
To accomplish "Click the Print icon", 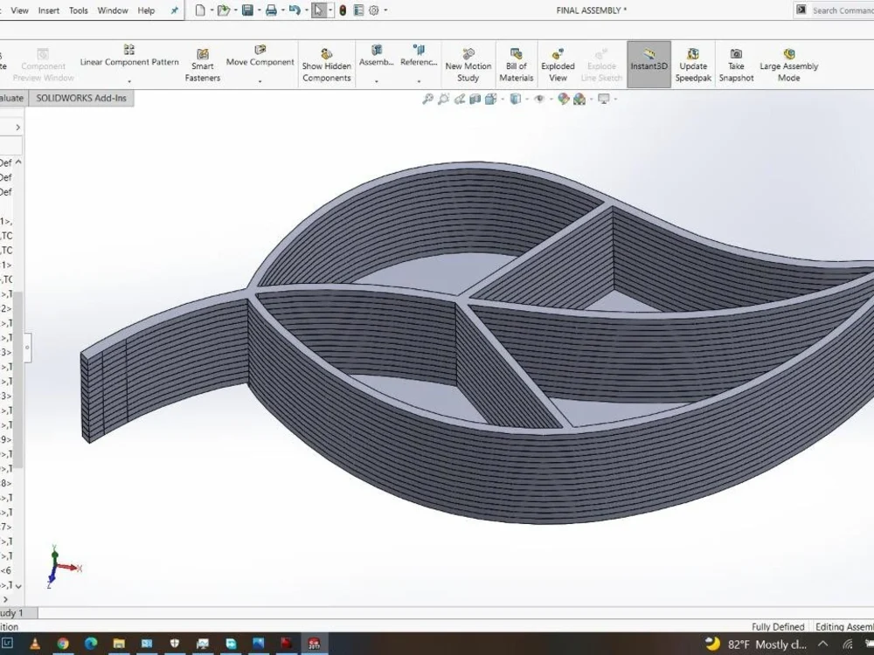I will pos(271,10).
